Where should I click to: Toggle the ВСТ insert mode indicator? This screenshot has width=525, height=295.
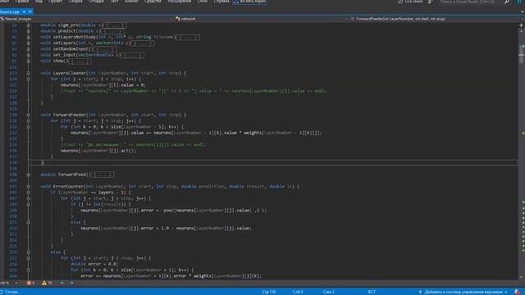[x=372, y=292]
